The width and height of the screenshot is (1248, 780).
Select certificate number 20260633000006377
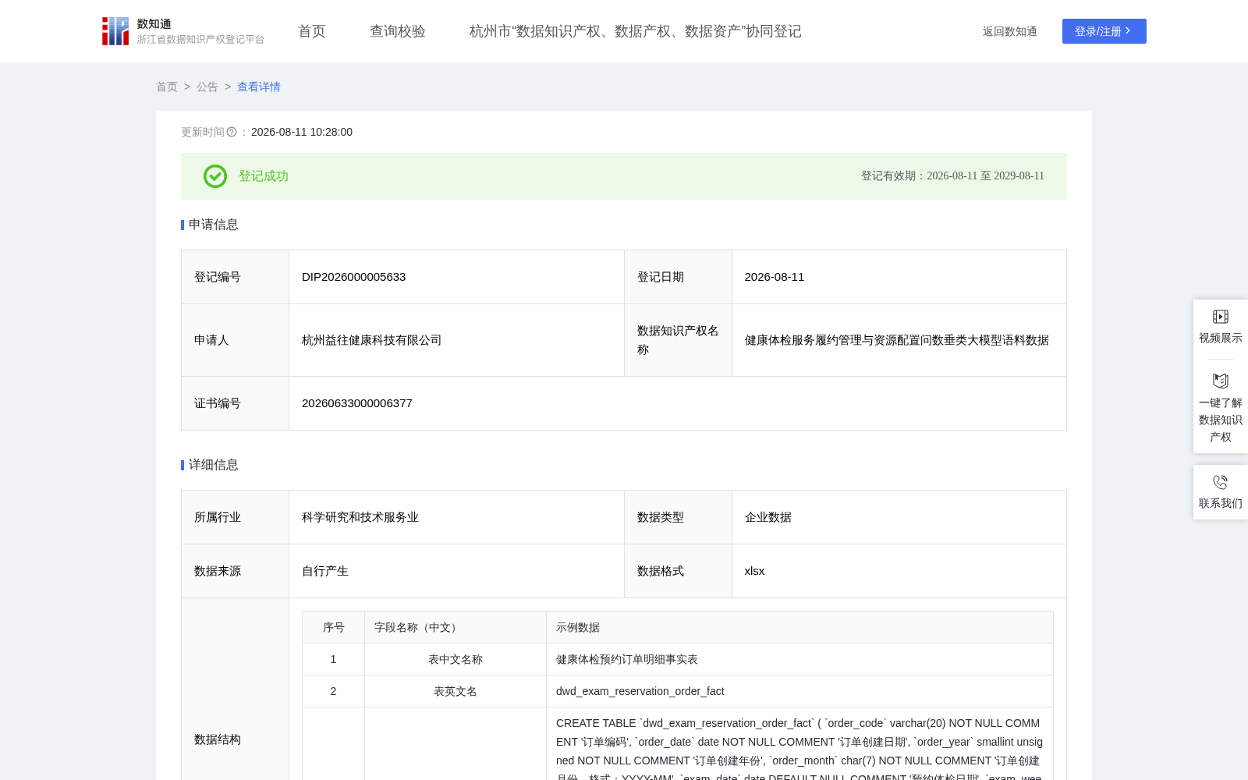357,403
